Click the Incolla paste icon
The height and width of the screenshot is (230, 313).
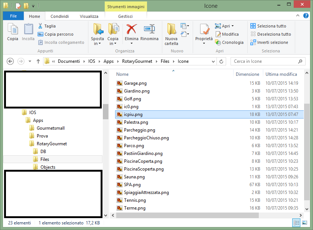(x=28, y=29)
